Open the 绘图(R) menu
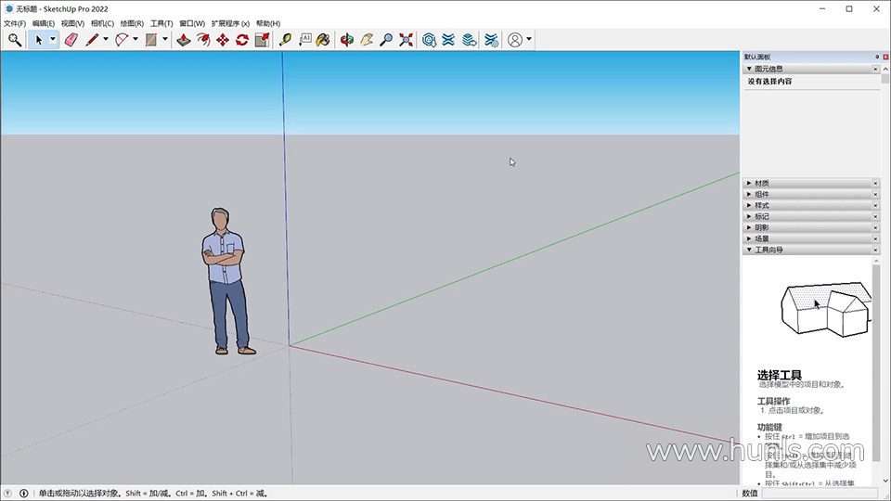891x501 pixels. coord(132,23)
